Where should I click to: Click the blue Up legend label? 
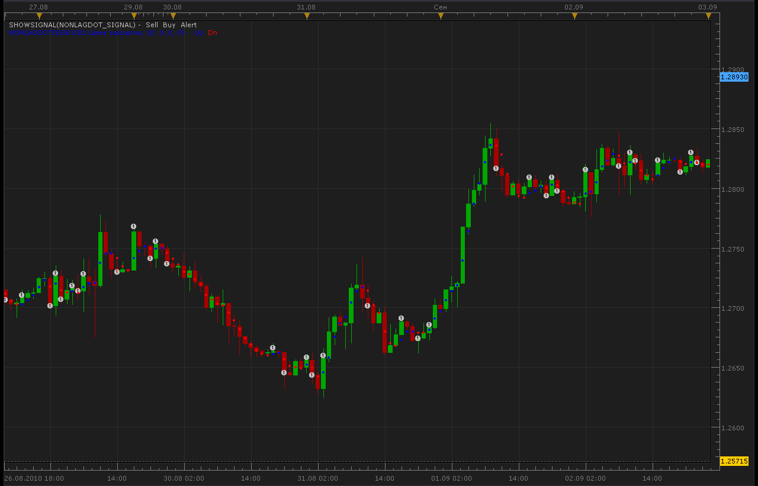click(x=198, y=33)
